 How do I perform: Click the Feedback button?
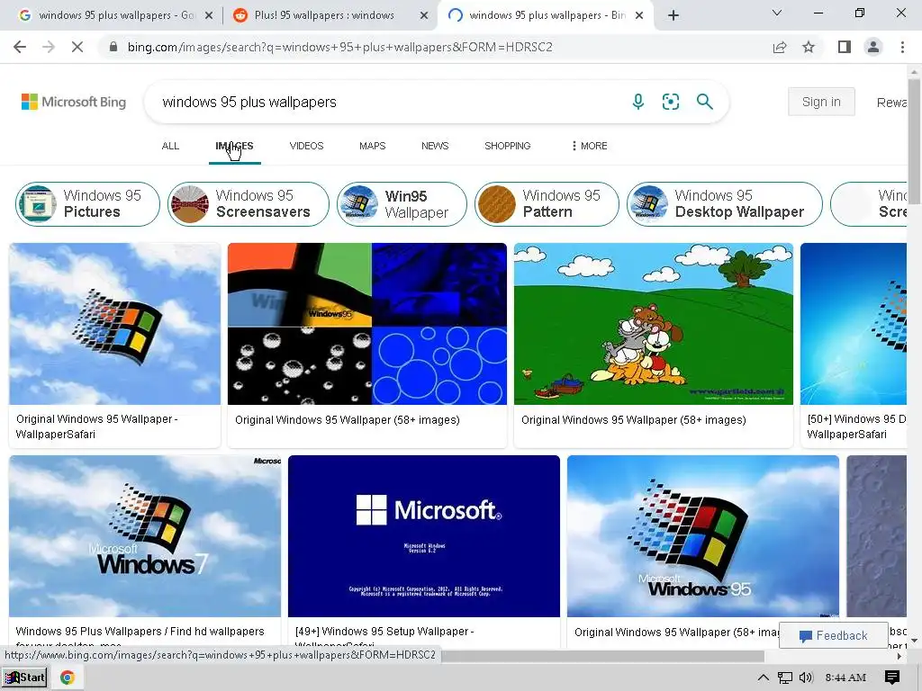833,635
